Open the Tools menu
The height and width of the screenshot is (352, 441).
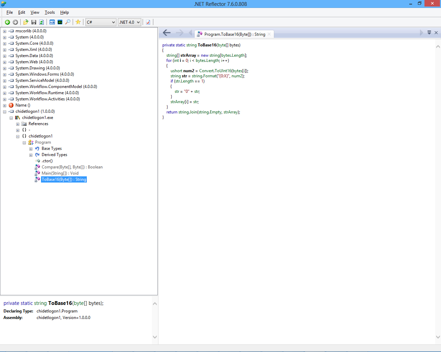[50, 12]
